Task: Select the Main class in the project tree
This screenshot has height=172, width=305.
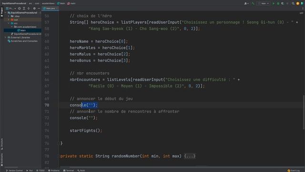Action: pyautogui.click(x=22, y=30)
